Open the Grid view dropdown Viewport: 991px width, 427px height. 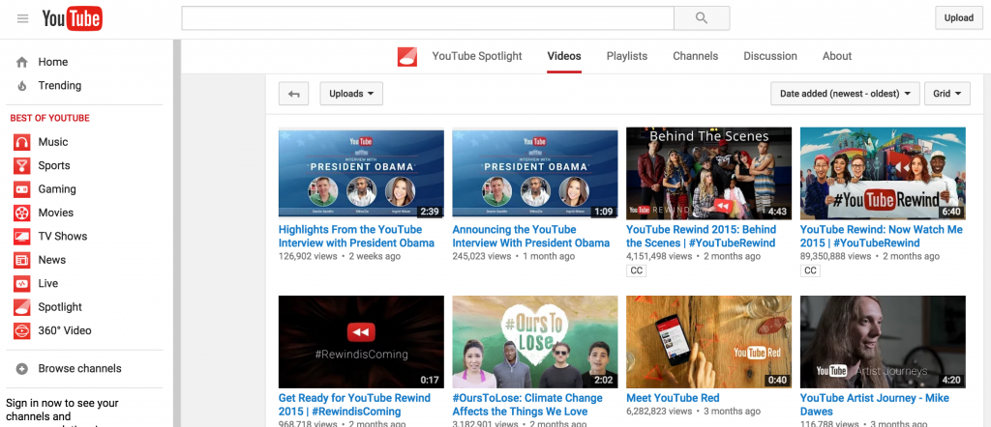tap(947, 94)
